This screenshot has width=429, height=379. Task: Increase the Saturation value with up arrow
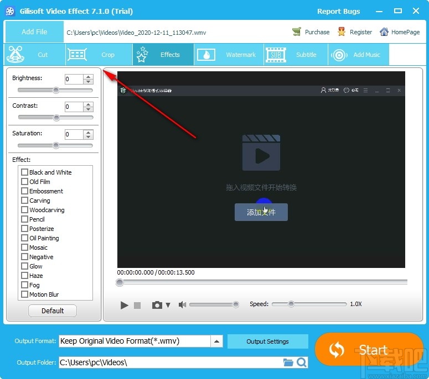coord(88,132)
